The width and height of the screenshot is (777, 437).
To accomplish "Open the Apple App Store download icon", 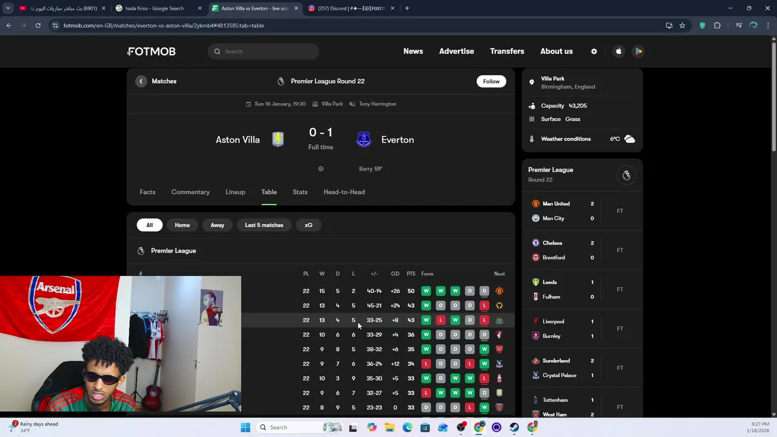I will (619, 52).
